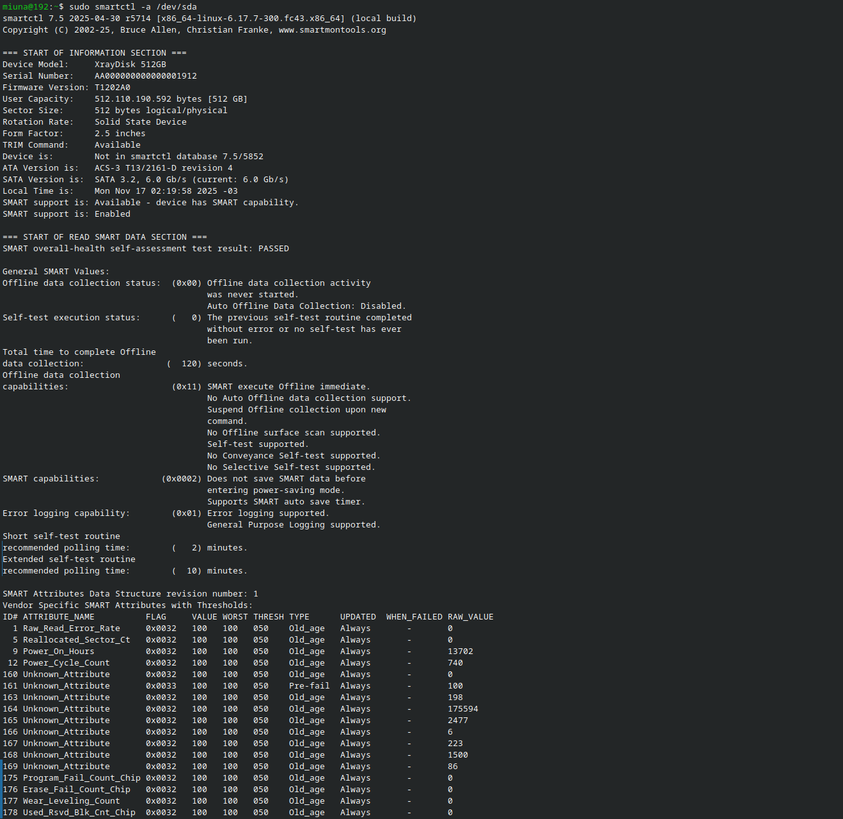
Task: Click the Pre-fail type on attribute 161
Action: [309, 686]
